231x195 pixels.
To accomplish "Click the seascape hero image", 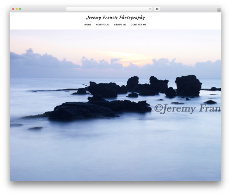I will [115, 105].
